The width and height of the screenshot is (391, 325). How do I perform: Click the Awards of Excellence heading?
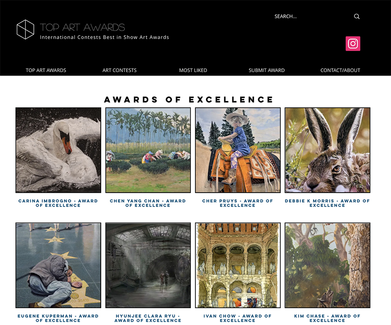pyautogui.click(x=189, y=100)
